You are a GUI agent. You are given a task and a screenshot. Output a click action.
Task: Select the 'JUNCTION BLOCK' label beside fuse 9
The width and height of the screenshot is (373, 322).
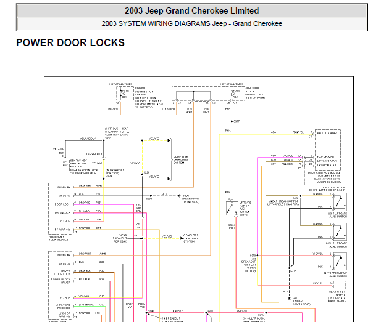[252, 89]
